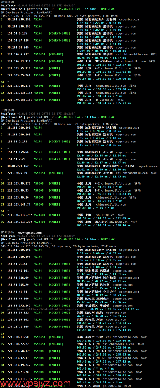
Task: Select hop IP 223.120.12.214
Action: pos(19,61)
